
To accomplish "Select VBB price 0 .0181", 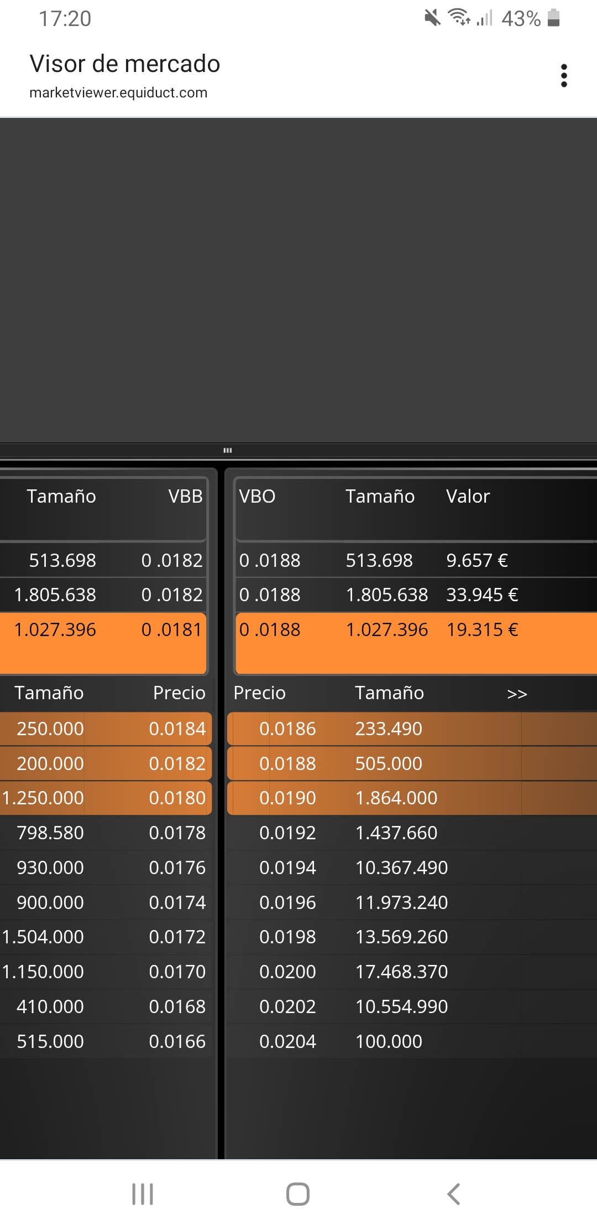I will coord(172,629).
